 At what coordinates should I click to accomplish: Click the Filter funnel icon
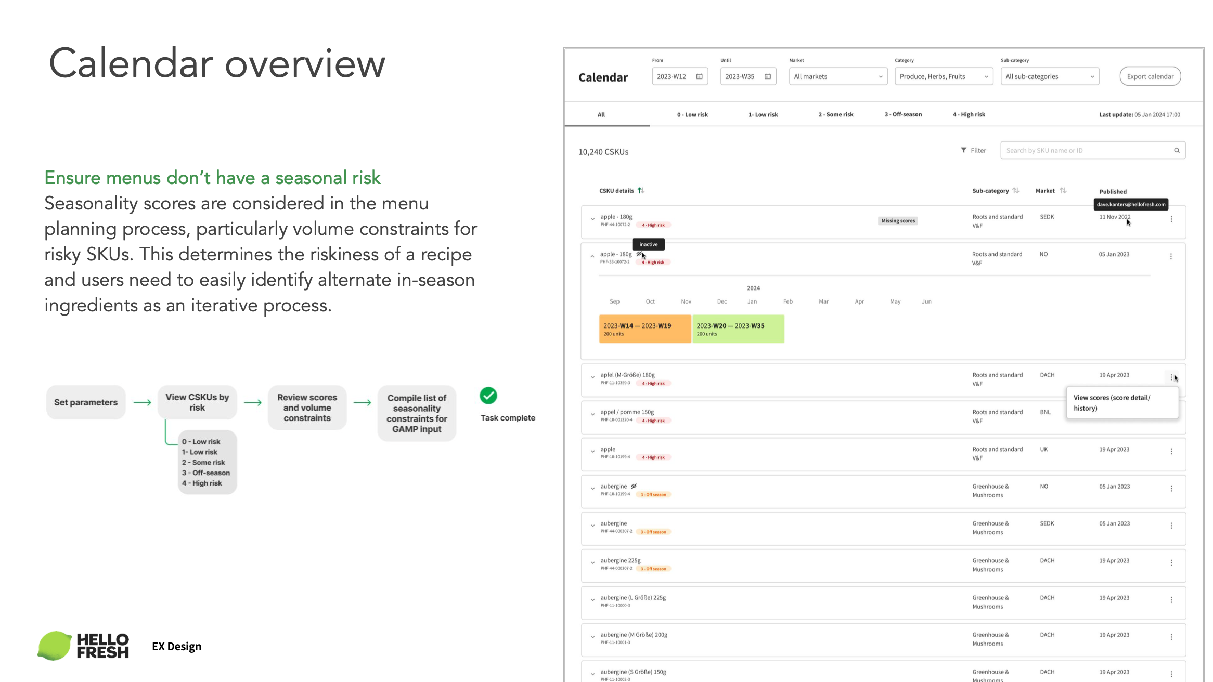click(963, 150)
